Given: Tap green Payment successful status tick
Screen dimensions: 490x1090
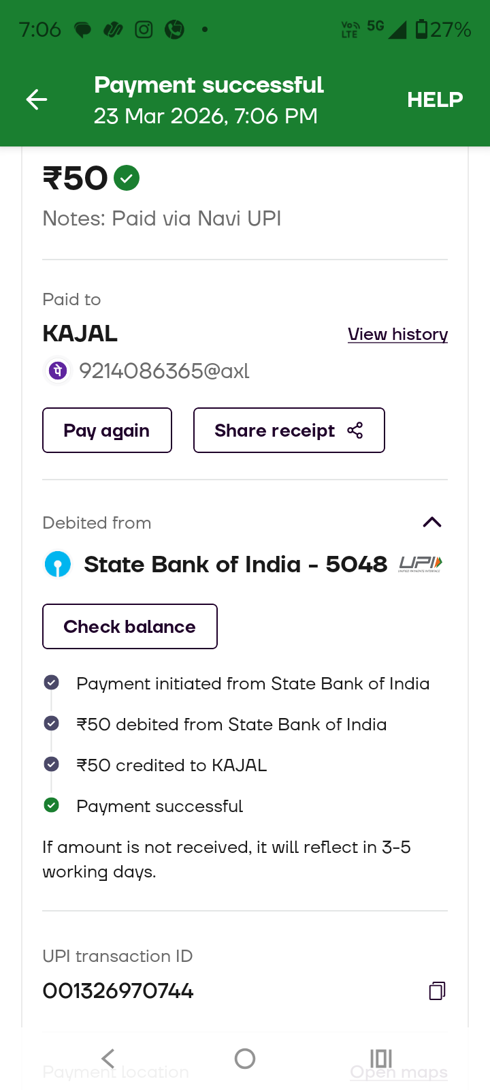Looking at the screenshot, I should [51, 806].
